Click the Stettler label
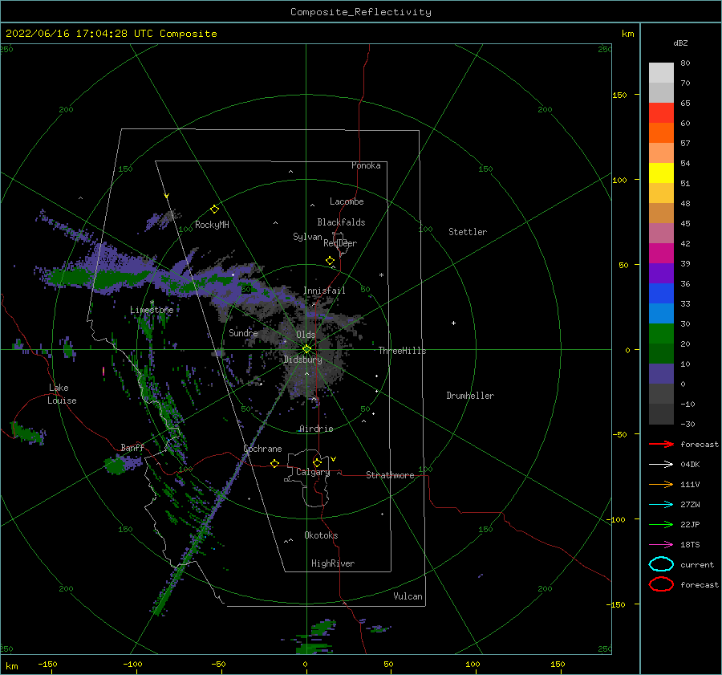Viewport: 722px width, 675px height. (468, 232)
